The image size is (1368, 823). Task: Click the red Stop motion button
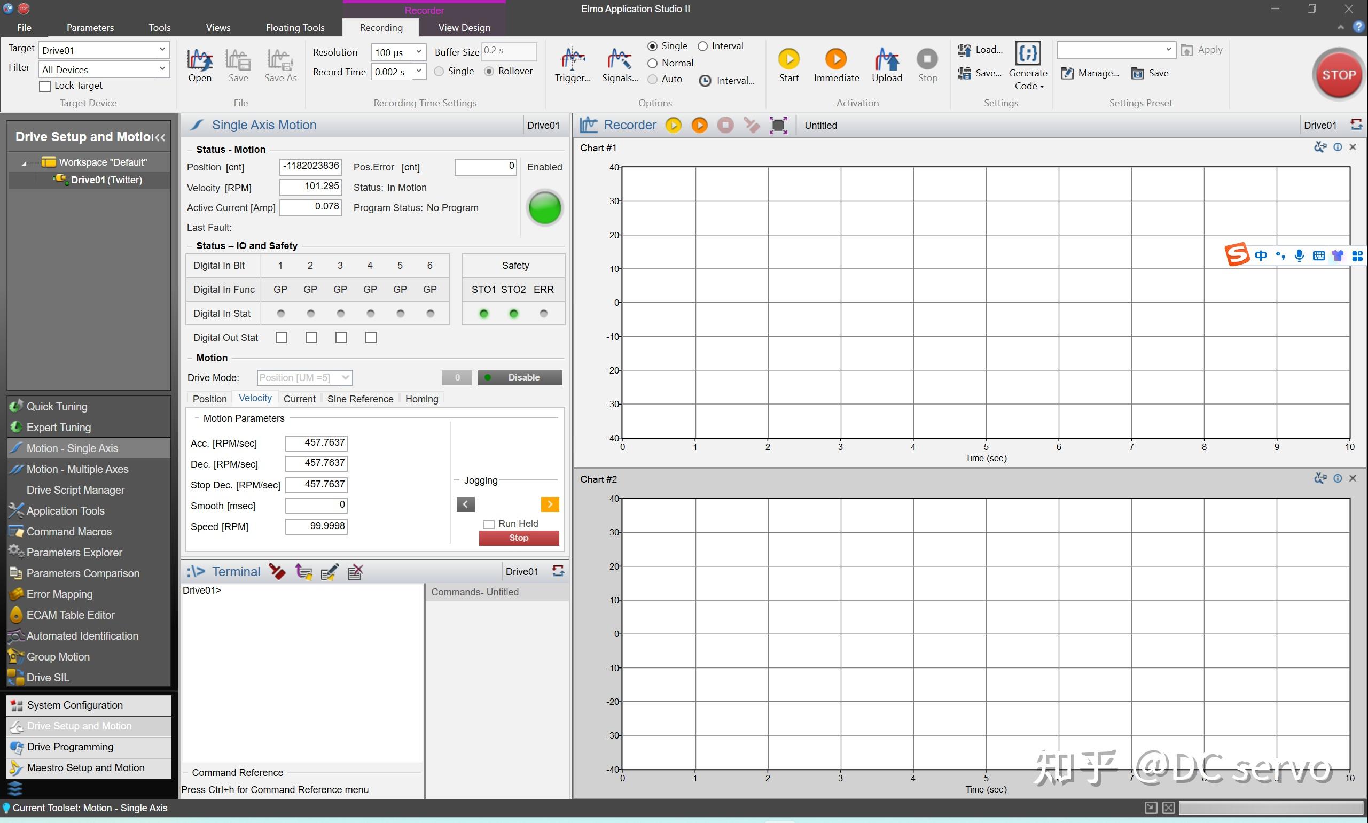coord(518,538)
